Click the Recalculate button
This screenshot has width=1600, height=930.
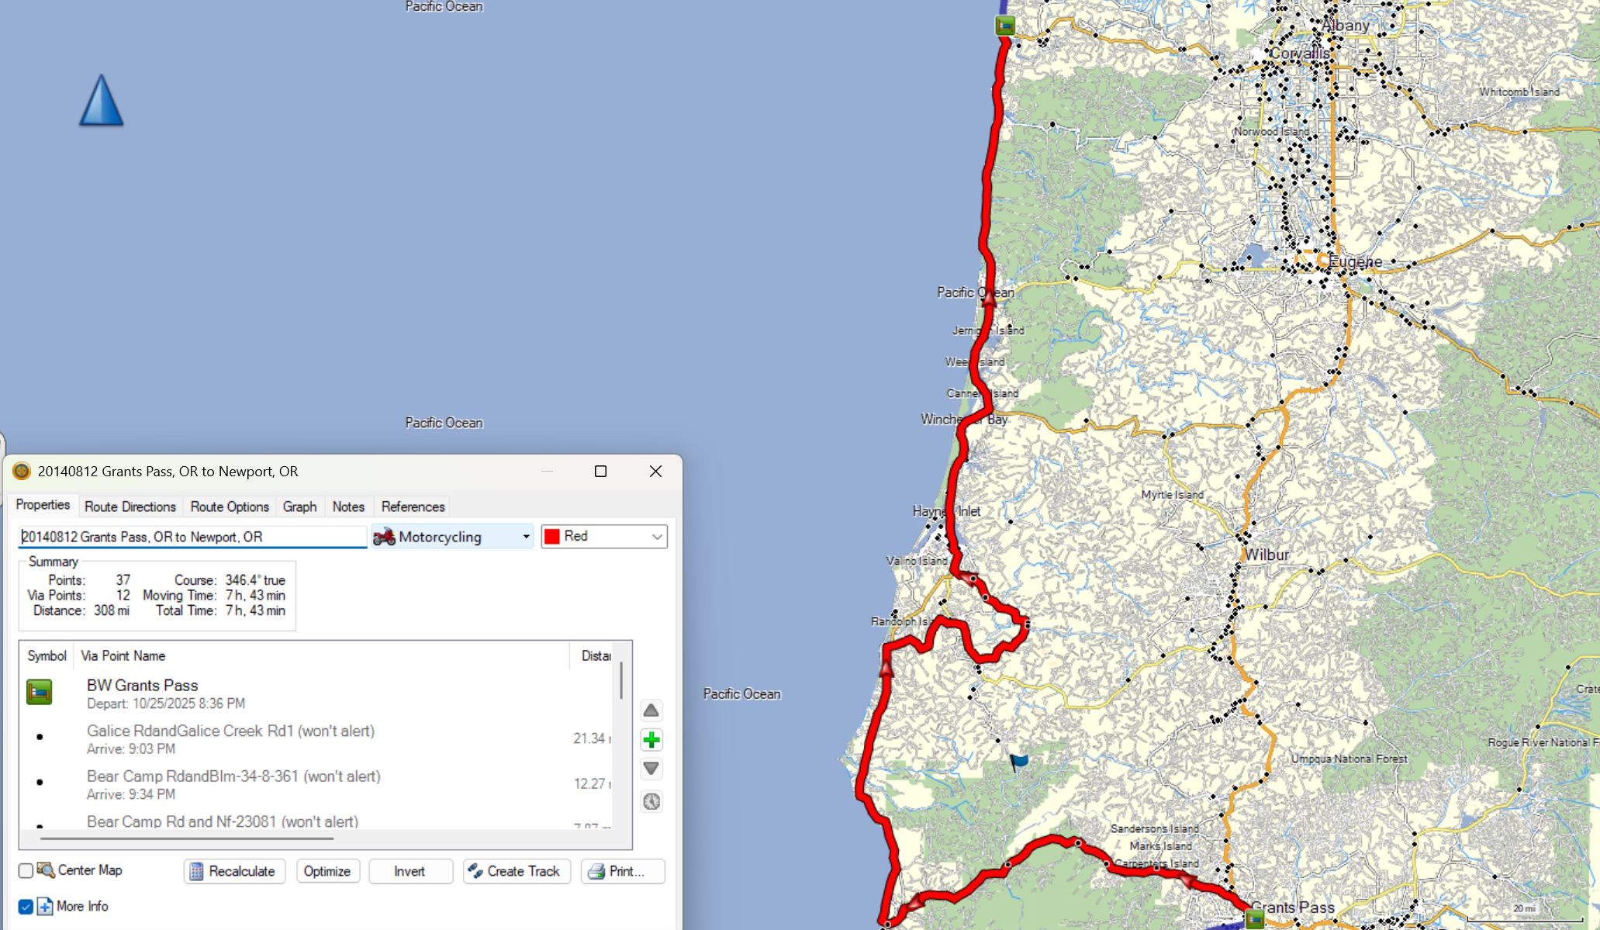click(x=233, y=871)
